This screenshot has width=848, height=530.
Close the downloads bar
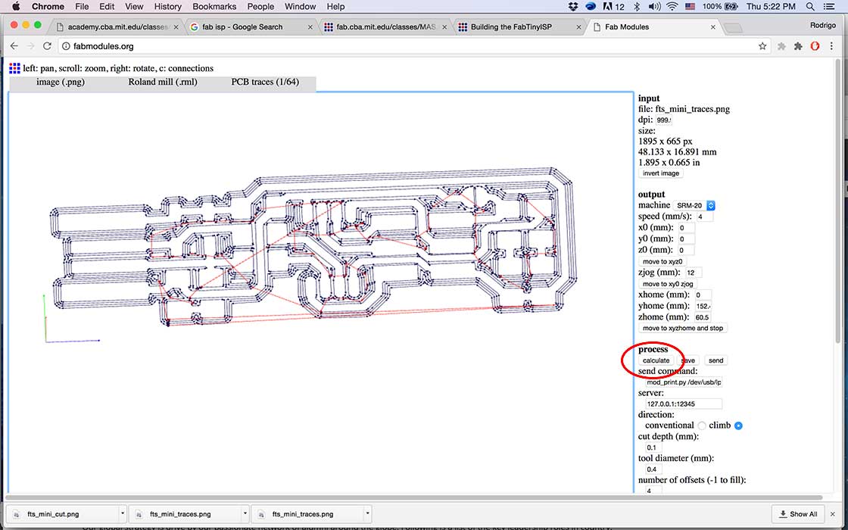833,514
